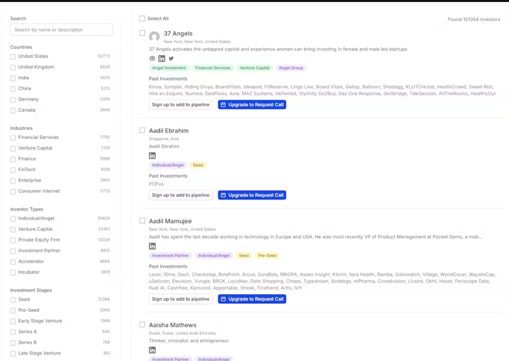Click Aadil Mamujee's Pre-Seed tag
509x361 pixels.
tap(267, 256)
